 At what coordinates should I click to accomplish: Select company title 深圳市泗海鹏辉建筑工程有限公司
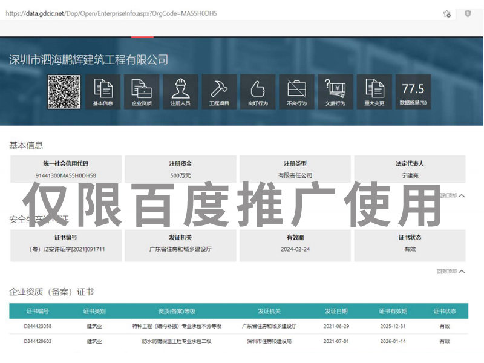[88, 59]
